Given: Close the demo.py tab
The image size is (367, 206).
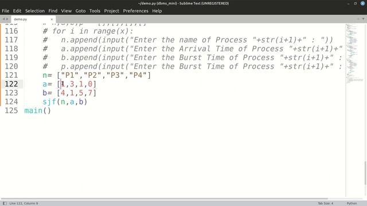Looking at the screenshot, I should tap(52, 19).
